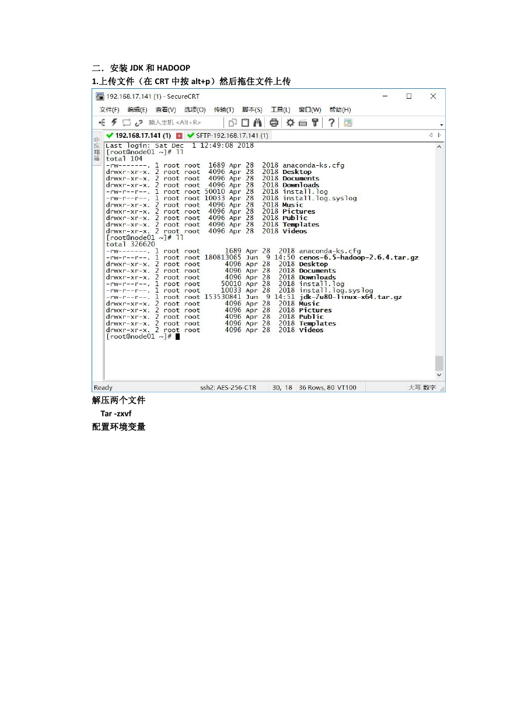This screenshot has width=507, height=717.
Task: Open the 编辑(E) menu
Action: 137,110
